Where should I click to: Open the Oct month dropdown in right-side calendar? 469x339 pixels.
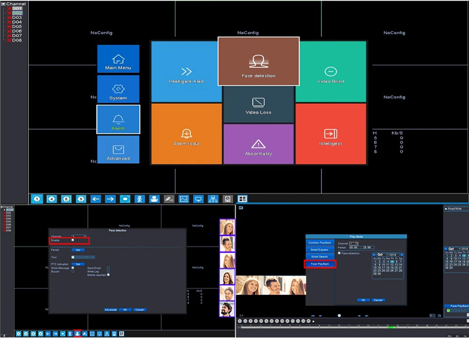point(454,249)
